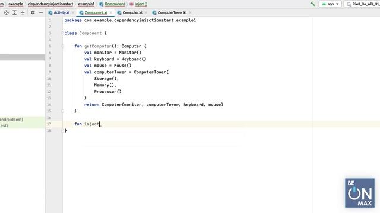The image size is (380, 213).
Task: Switch to the Activity.kt tab
Action: pos(61,12)
